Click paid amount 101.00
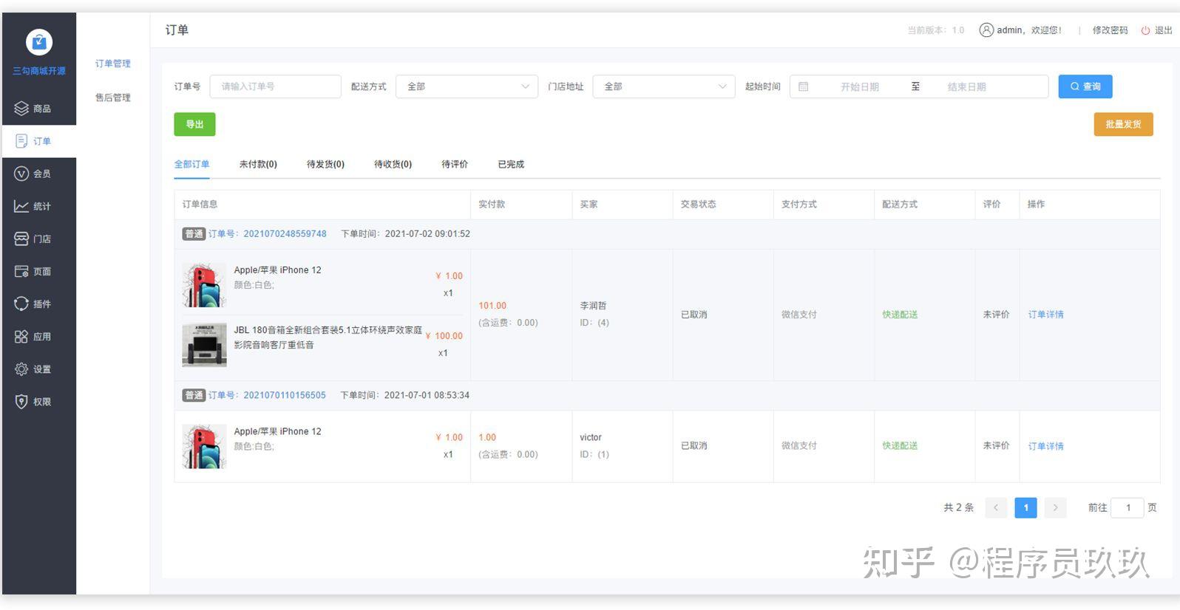This screenshot has width=1180, height=610. click(x=492, y=306)
